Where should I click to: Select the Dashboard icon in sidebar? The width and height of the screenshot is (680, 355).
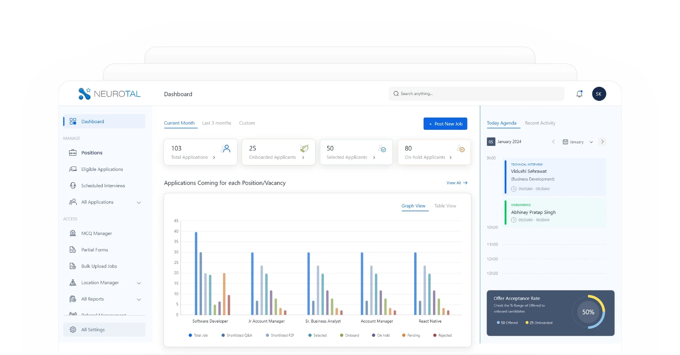(73, 121)
